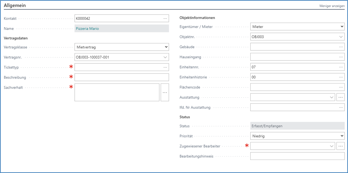The image size is (348, 173).
Task: Click into the Beschreibung text field
Action: [x=121, y=77]
